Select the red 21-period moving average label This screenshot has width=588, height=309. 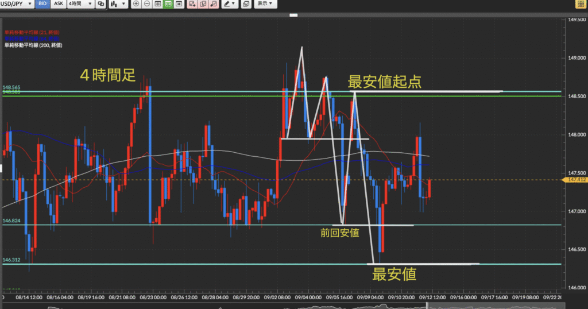[32, 33]
